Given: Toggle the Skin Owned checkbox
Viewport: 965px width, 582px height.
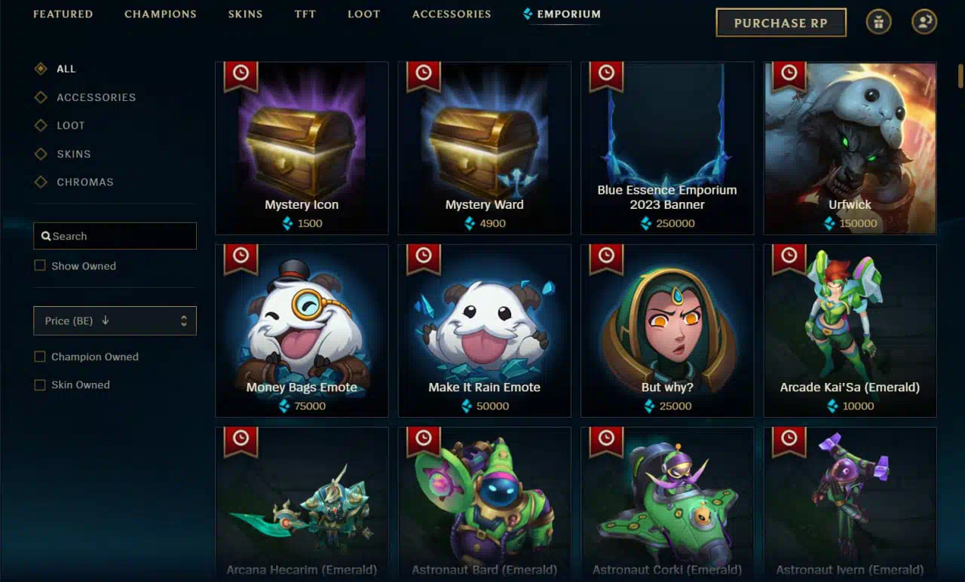Looking at the screenshot, I should [40, 384].
